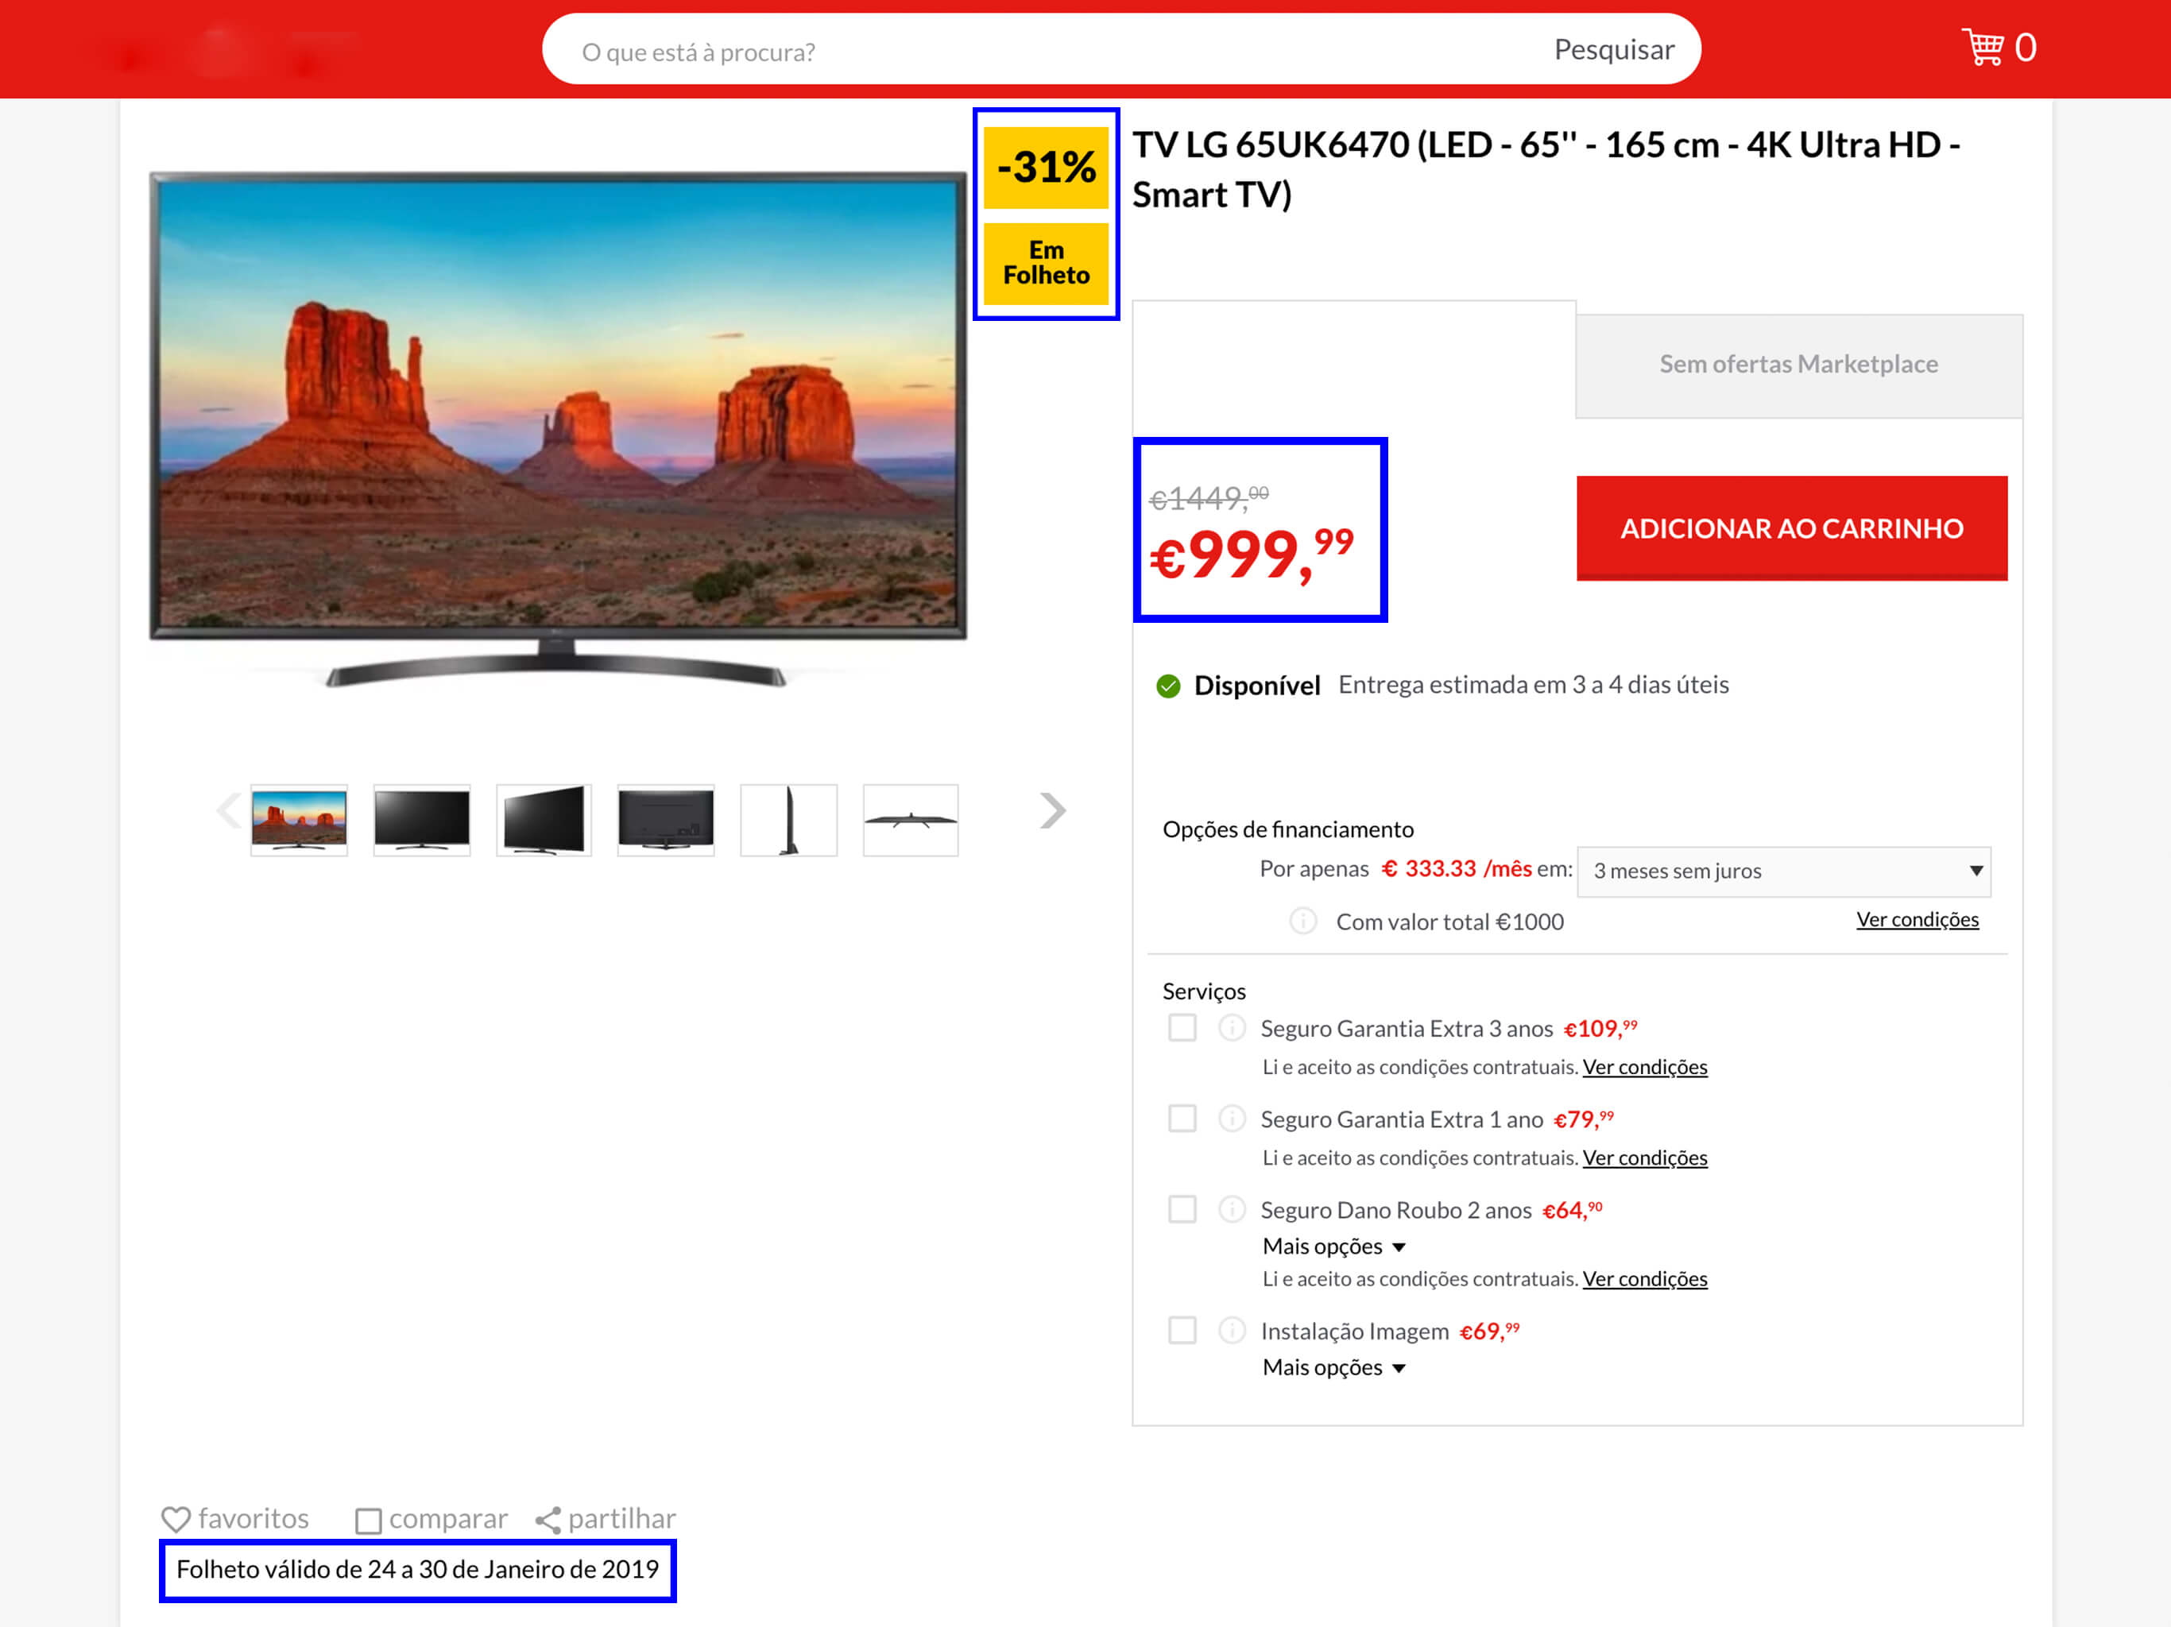Viewport: 2171px width, 1627px height.
Task: Tick the comparar checkbox
Action: [368, 1521]
